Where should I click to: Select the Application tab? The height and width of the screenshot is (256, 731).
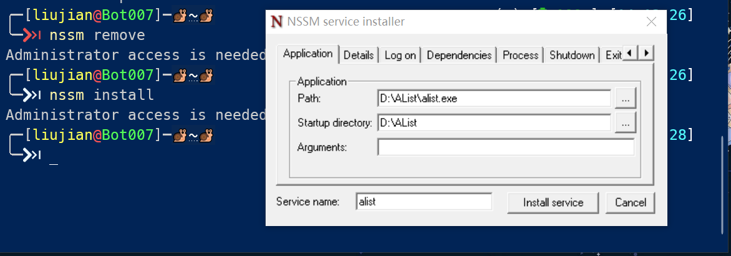pos(307,54)
